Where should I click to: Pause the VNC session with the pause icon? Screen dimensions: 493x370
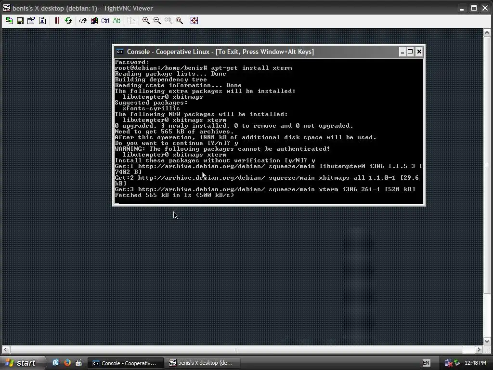click(x=57, y=21)
